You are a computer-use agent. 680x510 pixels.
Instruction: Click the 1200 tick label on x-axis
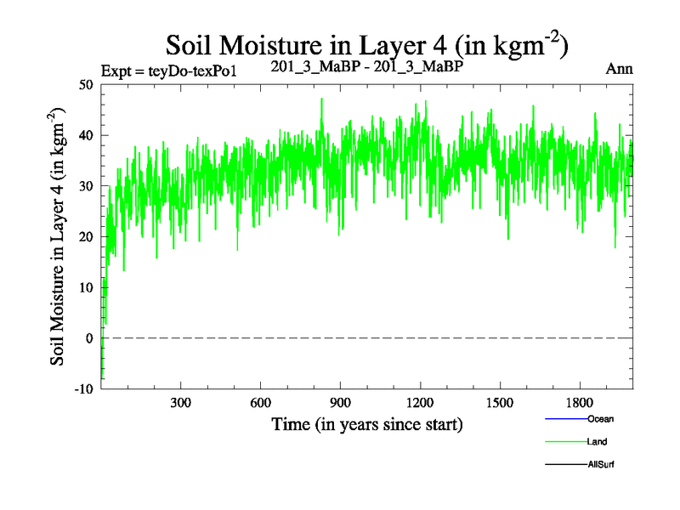(x=420, y=402)
